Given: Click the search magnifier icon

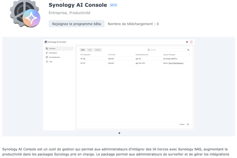Looking at the screenshot, I should click(149, 50).
